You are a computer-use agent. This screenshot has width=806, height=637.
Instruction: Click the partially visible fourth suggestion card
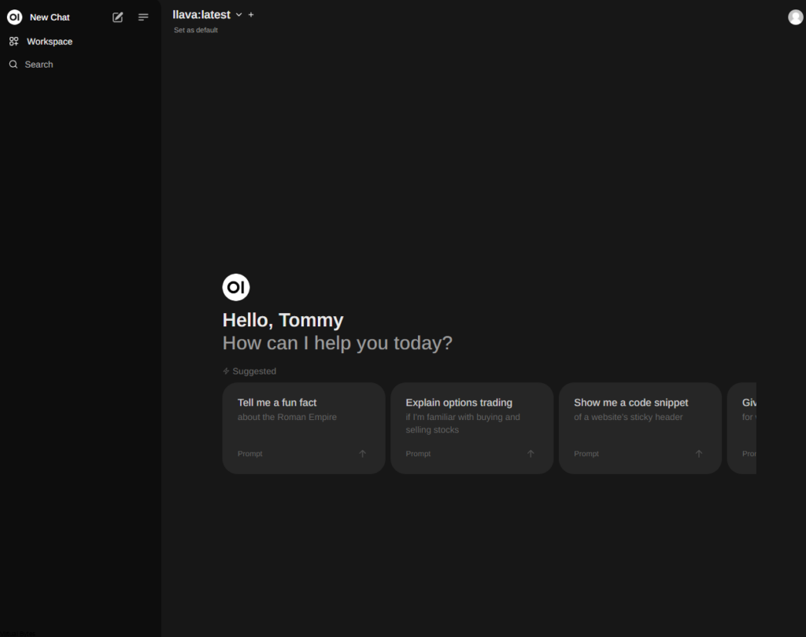(x=742, y=428)
